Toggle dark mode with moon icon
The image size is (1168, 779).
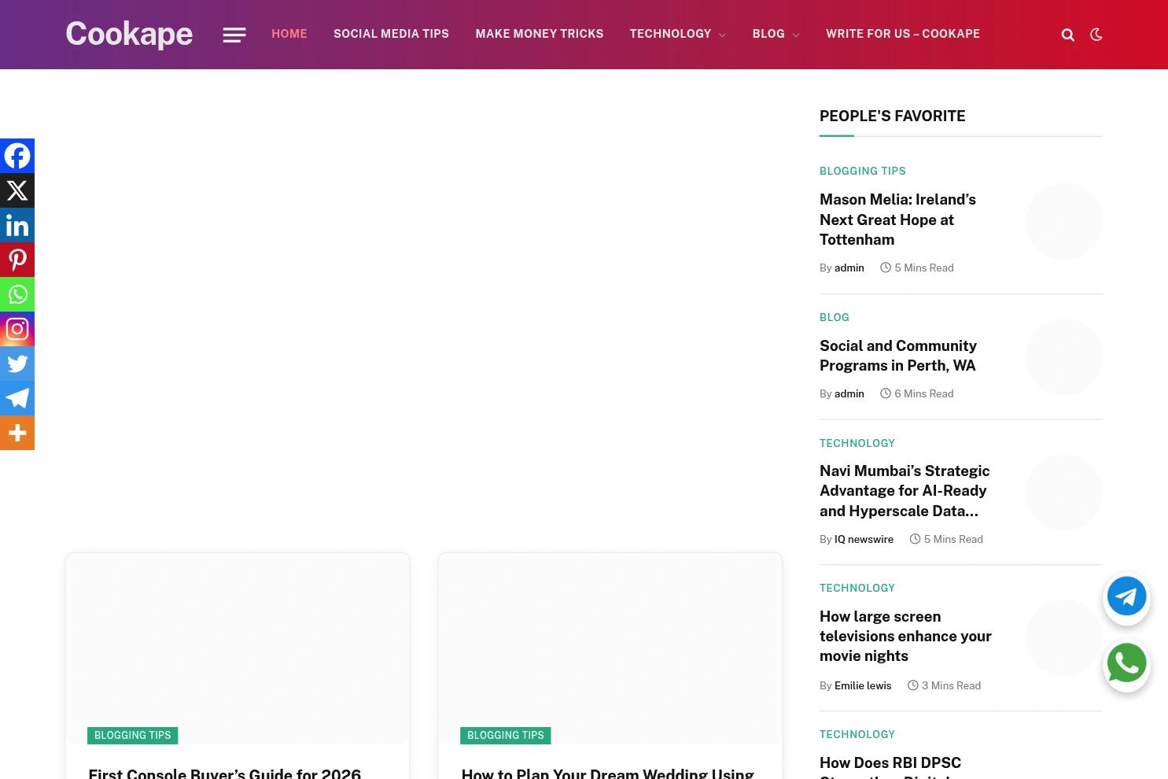click(x=1096, y=35)
